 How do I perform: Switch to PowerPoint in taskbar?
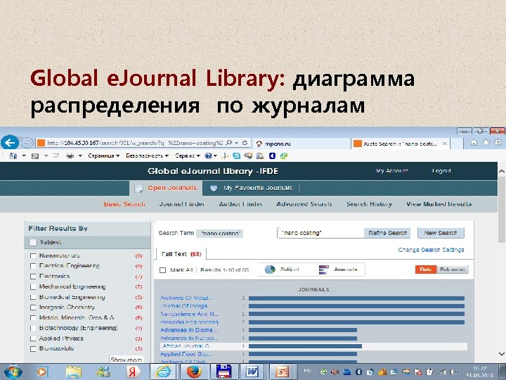coord(282,372)
